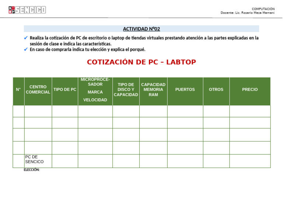This screenshot has height=200, width=283.
Task: Click the N° column header
Action: [18, 91]
